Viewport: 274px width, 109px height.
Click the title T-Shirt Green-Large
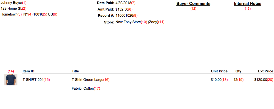click(88, 80)
